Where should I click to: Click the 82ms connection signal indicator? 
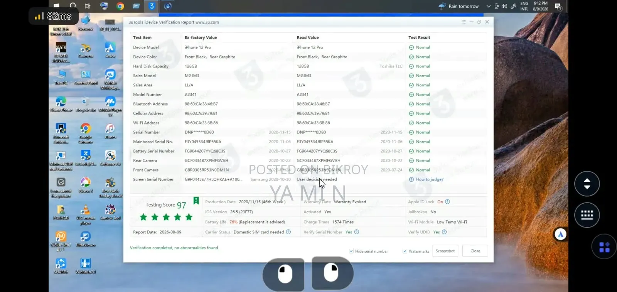point(54,16)
